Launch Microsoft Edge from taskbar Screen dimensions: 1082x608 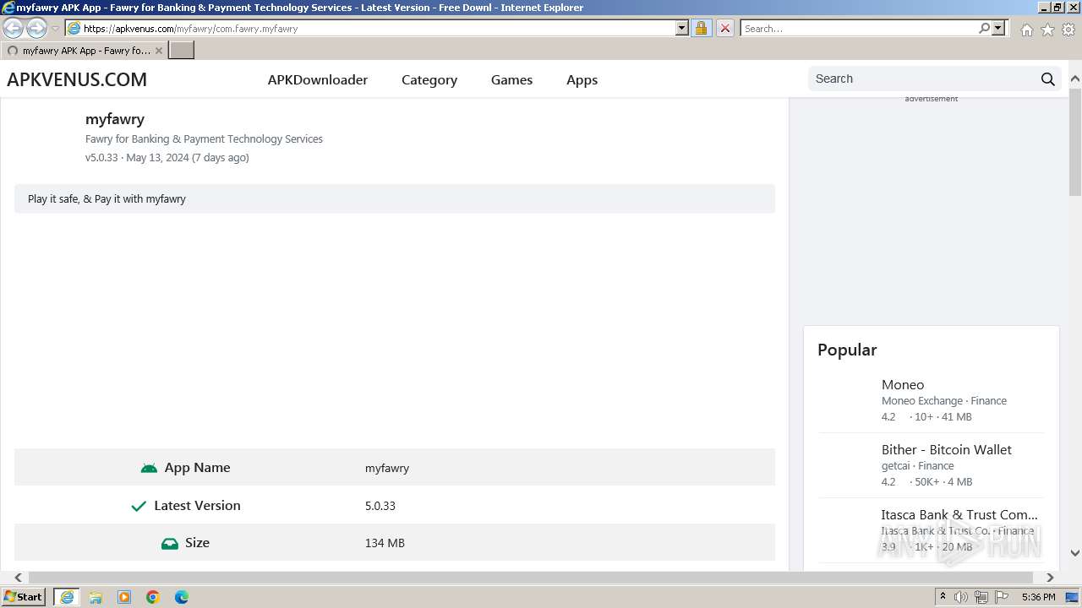[182, 597]
